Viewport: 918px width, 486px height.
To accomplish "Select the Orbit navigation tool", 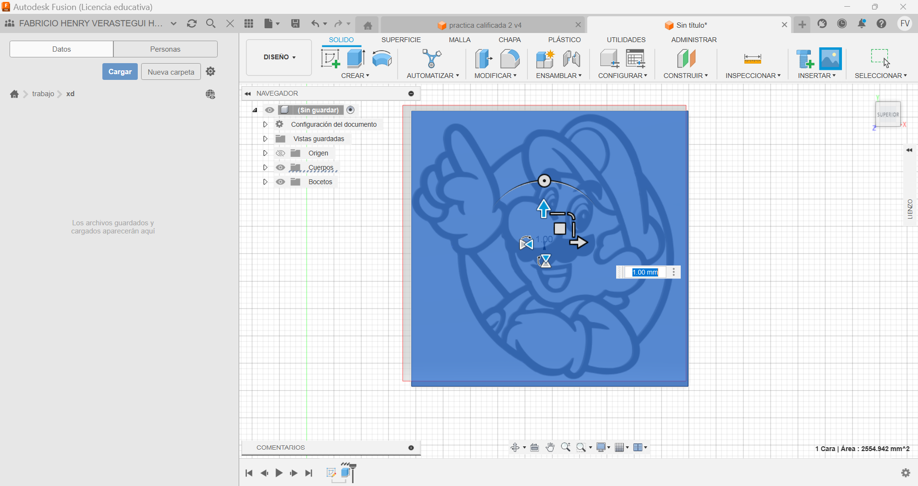I will pos(515,447).
